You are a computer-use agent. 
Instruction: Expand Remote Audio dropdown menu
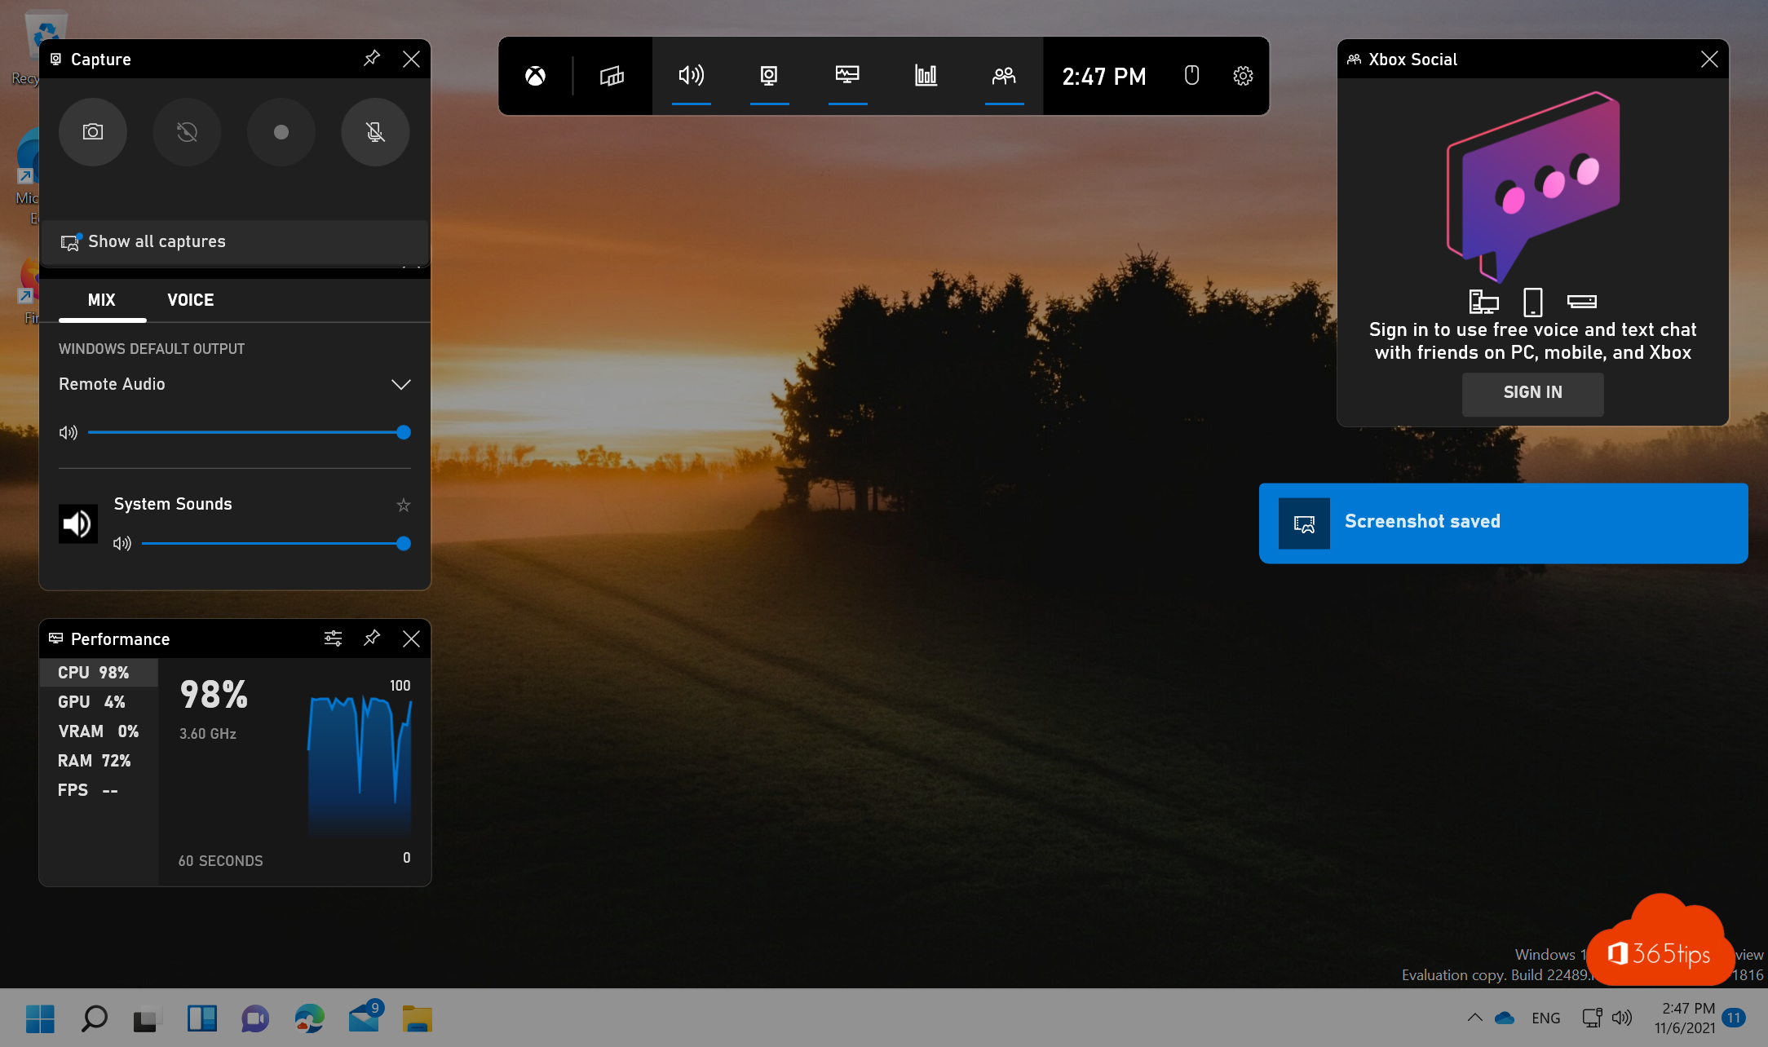401,384
